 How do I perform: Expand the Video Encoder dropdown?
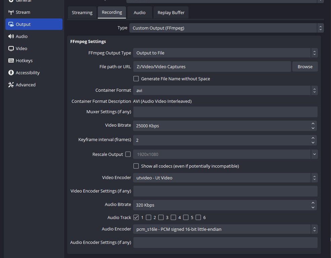pyautogui.click(x=225, y=178)
